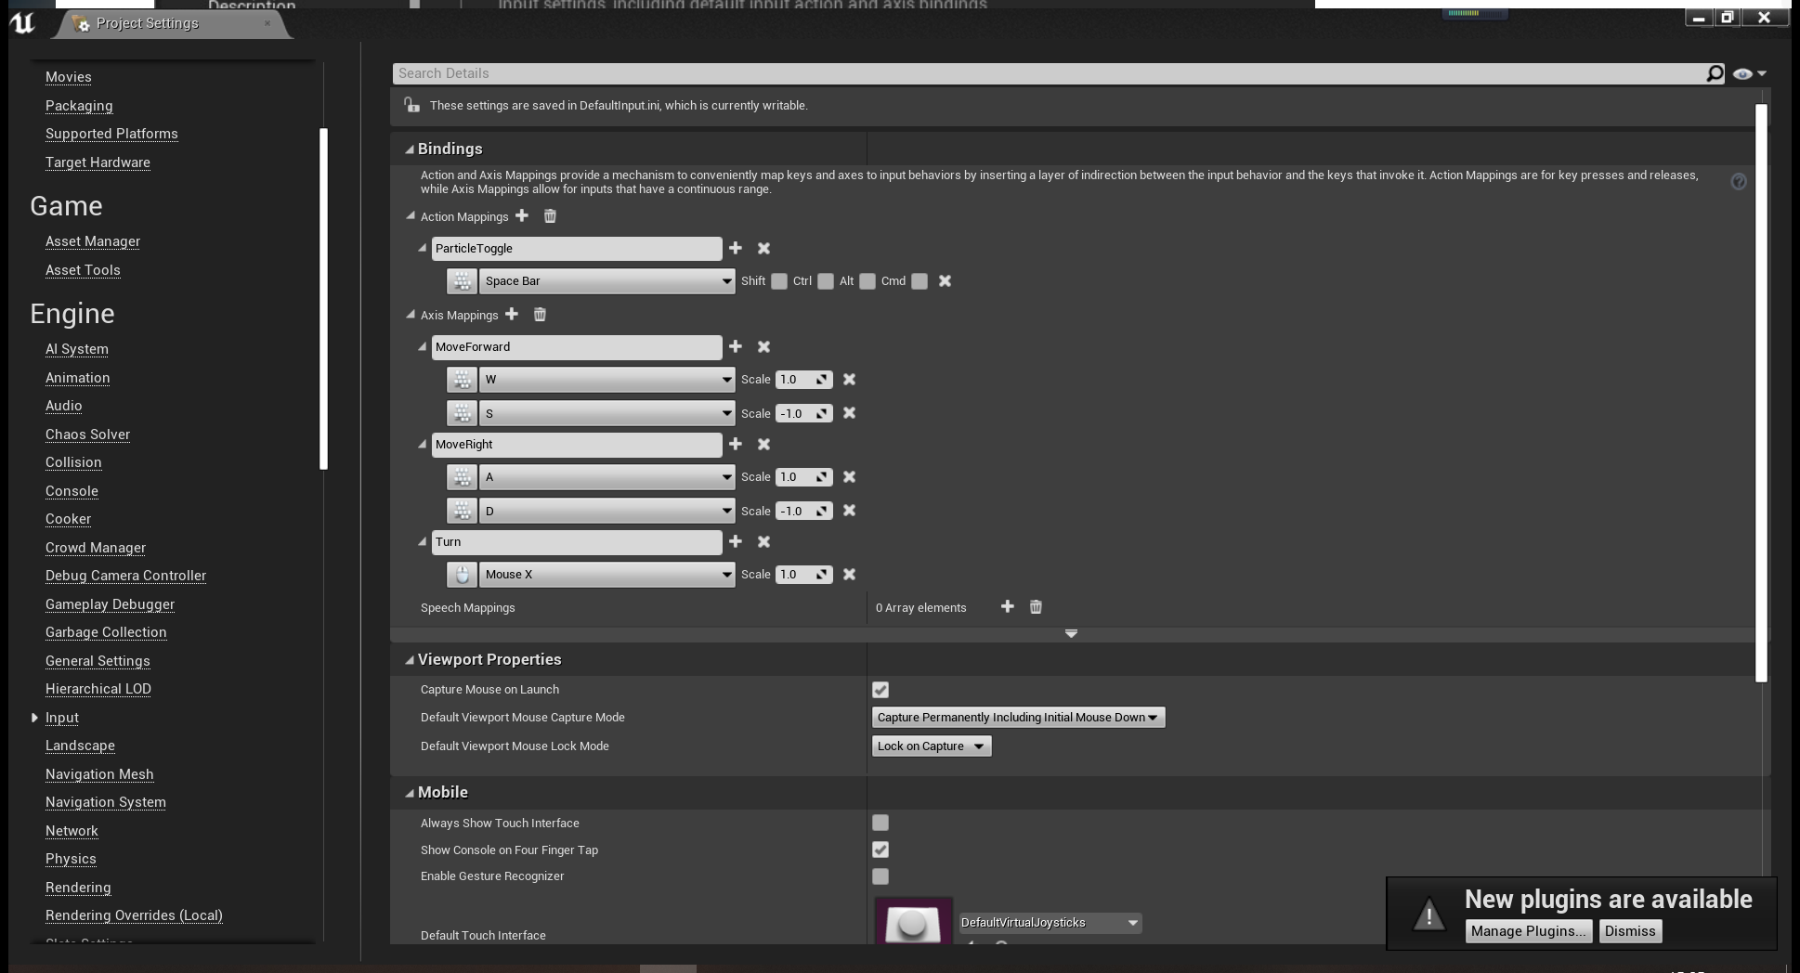Open the Packaging settings category
The width and height of the screenshot is (1800, 973).
(79, 106)
